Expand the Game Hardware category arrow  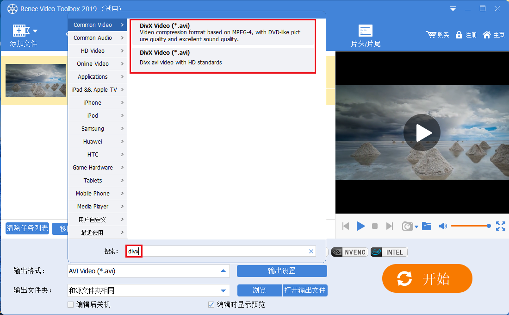(122, 167)
